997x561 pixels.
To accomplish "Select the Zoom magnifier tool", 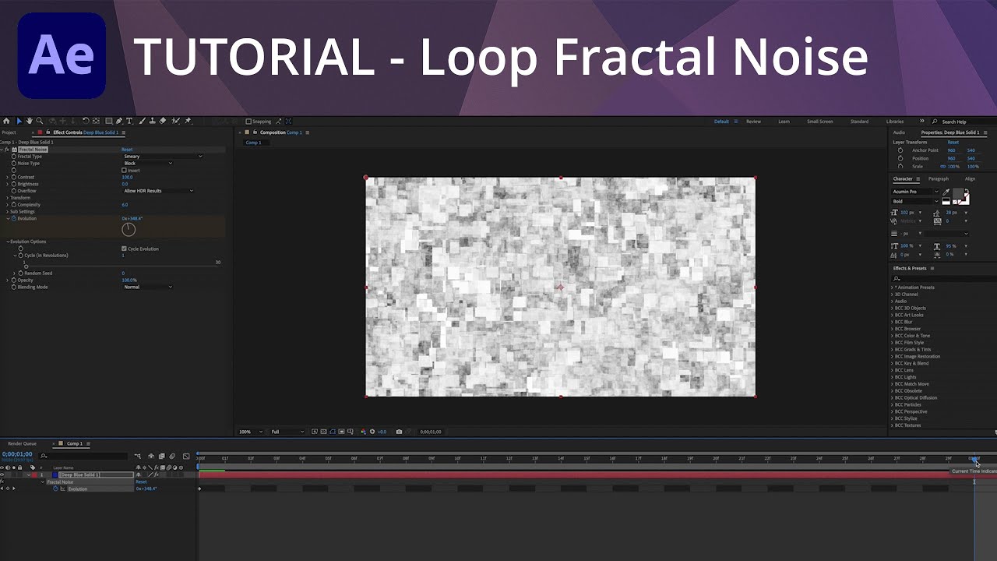I will (39, 121).
